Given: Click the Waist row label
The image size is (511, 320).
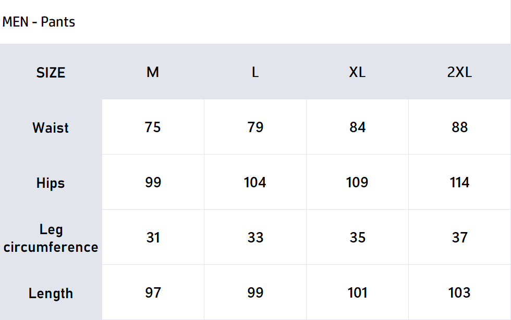Looking at the screenshot, I should coord(51,127).
